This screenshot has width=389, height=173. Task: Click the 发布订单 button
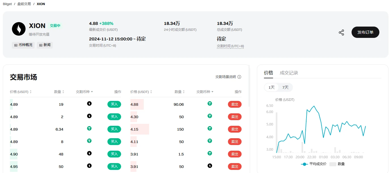(x=365, y=32)
